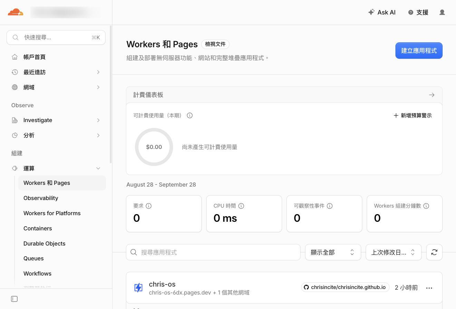456x309 pixels.
Task: Click info icon next to Workers 組建分鐘數
Action: (x=426, y=206)
